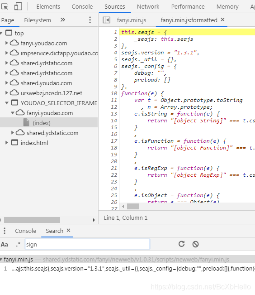Viewport: 255px width, 295px height.
Task: Open the Memory panel tab
Action: click(x=227, y=7)
